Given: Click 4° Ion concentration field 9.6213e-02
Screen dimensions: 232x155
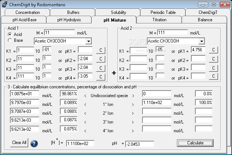Looking at the screenshot, I should [25, 129].
